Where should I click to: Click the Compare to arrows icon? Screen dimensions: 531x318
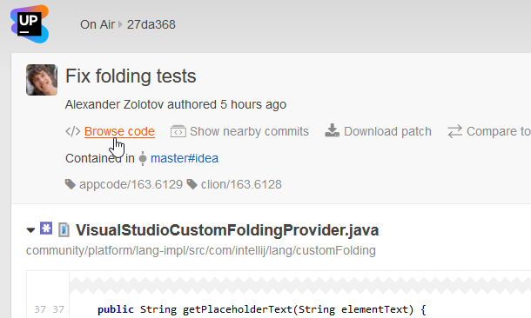[454, 131]
